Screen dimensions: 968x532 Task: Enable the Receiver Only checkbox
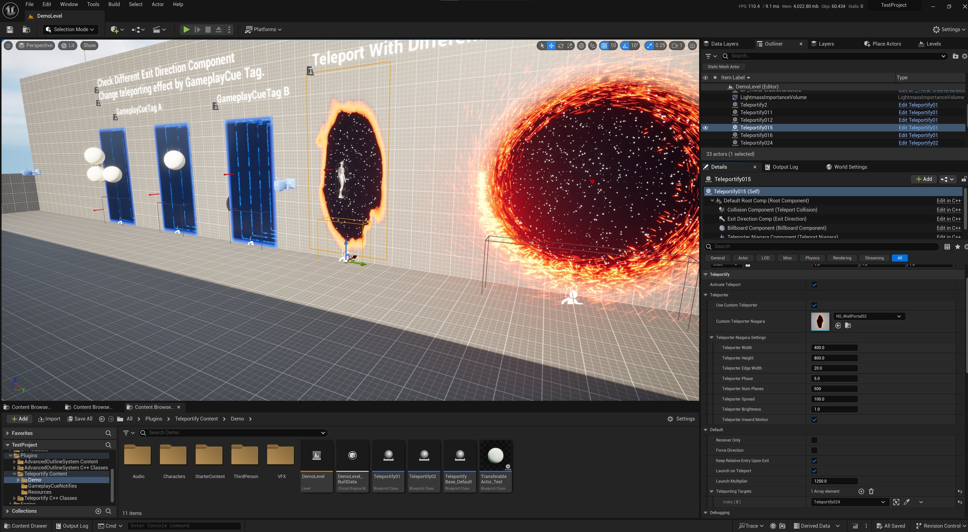pyautogui.click(x=814, y=440)
